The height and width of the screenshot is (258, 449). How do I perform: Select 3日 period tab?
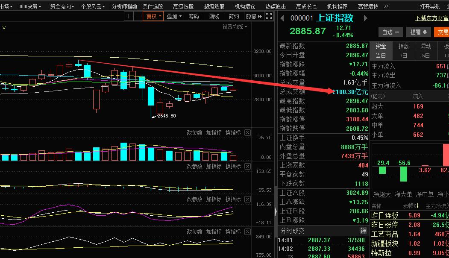coord(403,56)
